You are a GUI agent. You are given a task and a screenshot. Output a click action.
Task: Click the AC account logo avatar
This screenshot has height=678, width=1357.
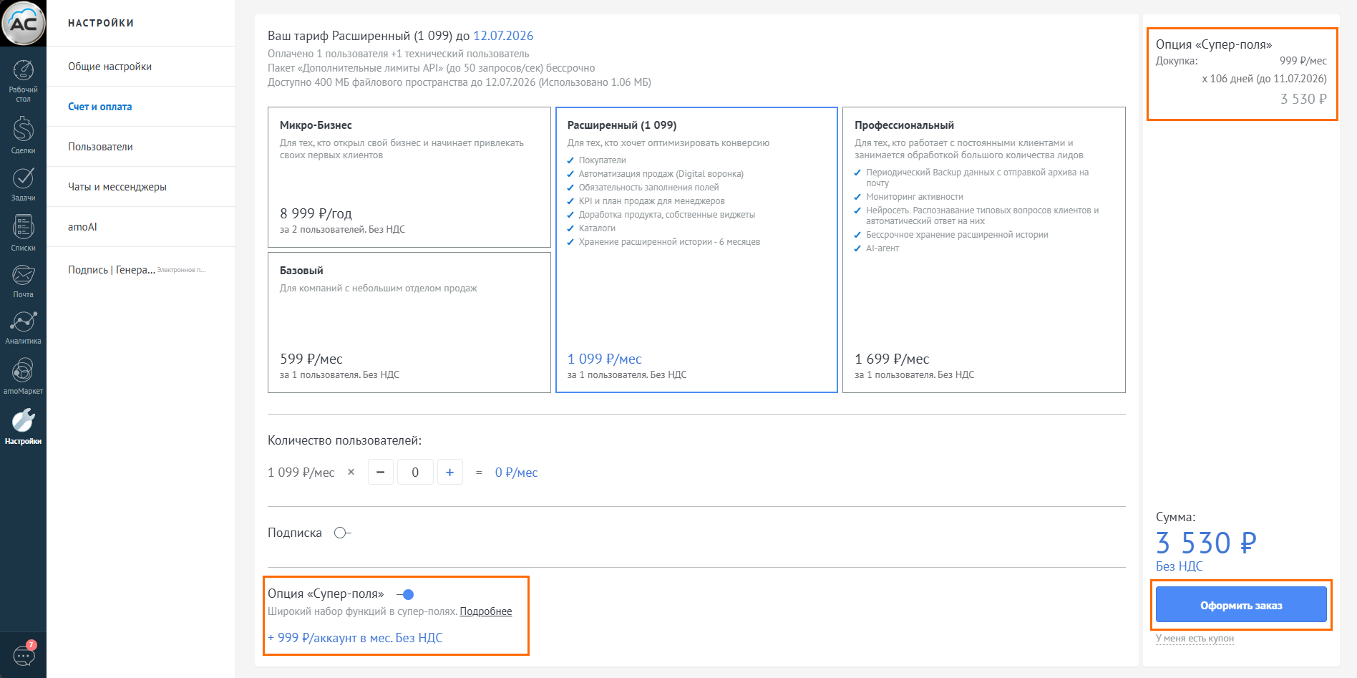click(x=23, y=23)
